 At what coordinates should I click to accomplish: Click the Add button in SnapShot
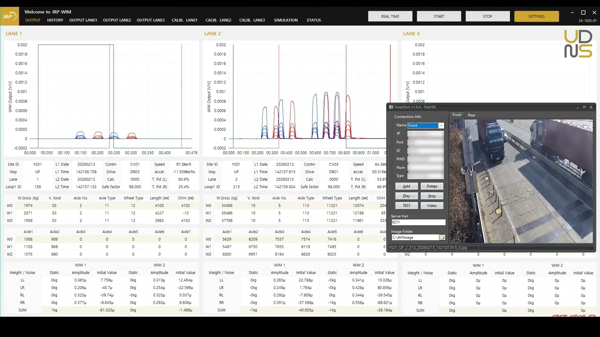click(x=406, y=186)
